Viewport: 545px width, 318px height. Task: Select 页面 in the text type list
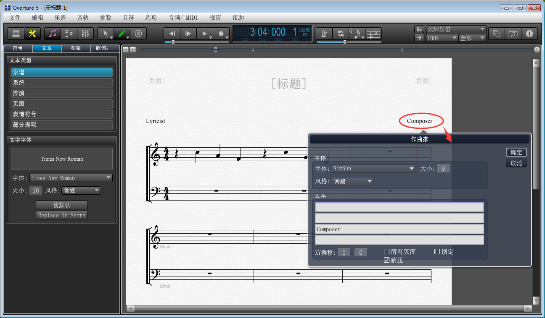pyautogui.click(x=62, y=104)
